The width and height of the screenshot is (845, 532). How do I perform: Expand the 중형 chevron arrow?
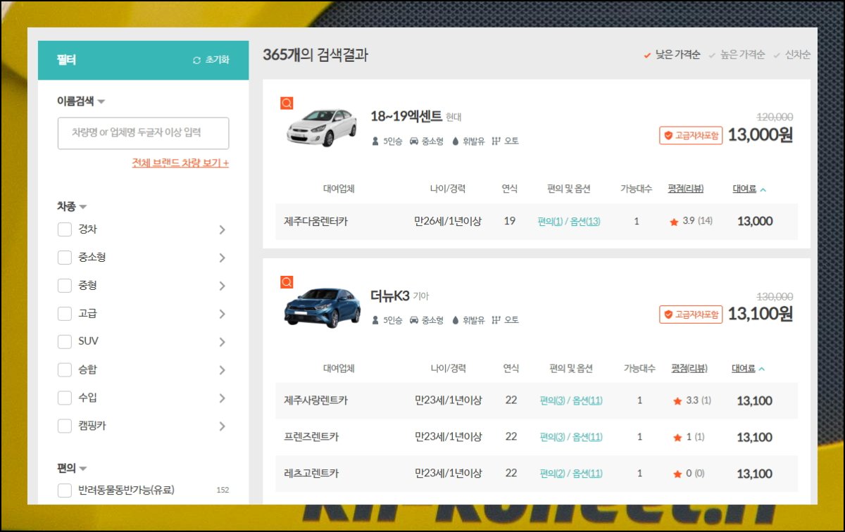(222, 286)
